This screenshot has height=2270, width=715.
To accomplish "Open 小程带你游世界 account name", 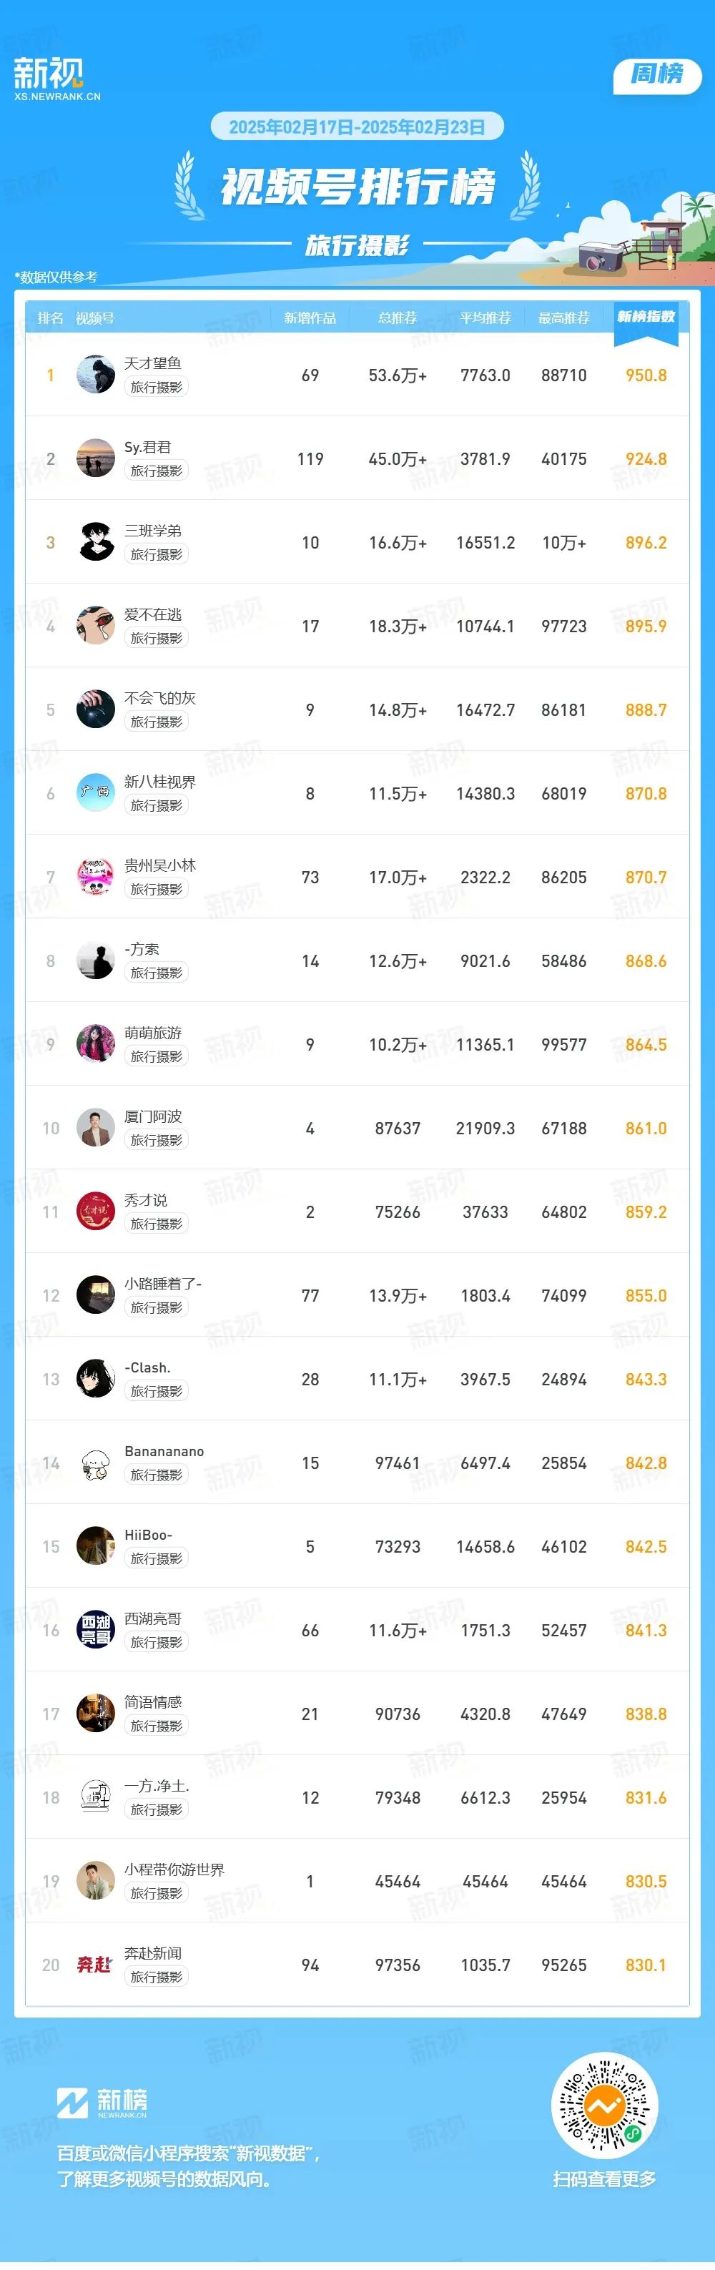I will pyautogui.click(x=174, y=1869).
